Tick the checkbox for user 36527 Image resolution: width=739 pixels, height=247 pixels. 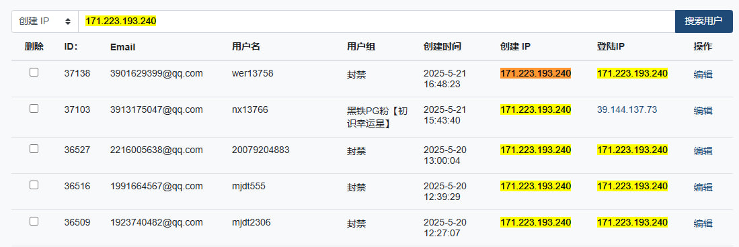pyautogui.click(x=34, y=149)
